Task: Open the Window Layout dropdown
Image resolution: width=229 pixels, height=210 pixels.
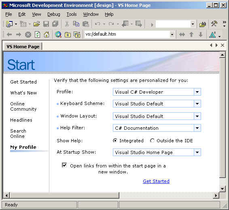Action: click(197, 116)
